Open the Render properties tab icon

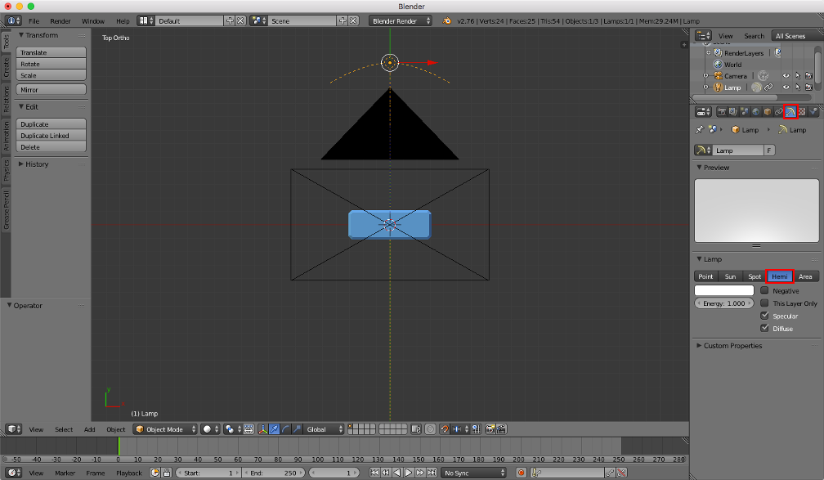tap(722, 111)
